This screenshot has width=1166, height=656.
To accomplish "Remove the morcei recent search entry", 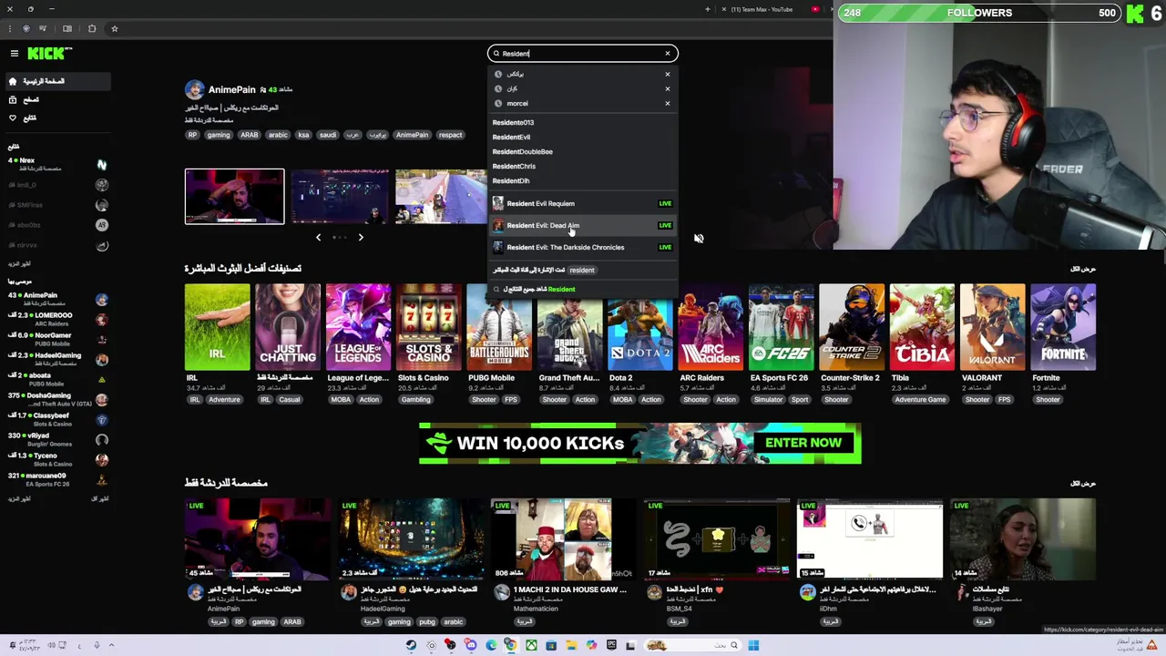I will tap(668, 103).
